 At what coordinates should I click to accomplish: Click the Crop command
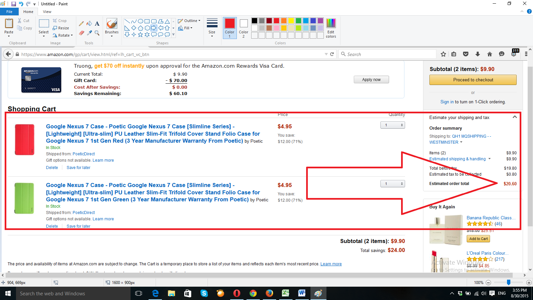[60, 21]
